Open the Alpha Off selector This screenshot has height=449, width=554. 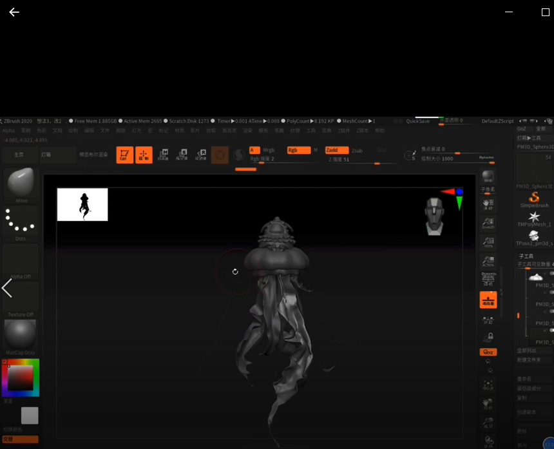coord(21,262)
